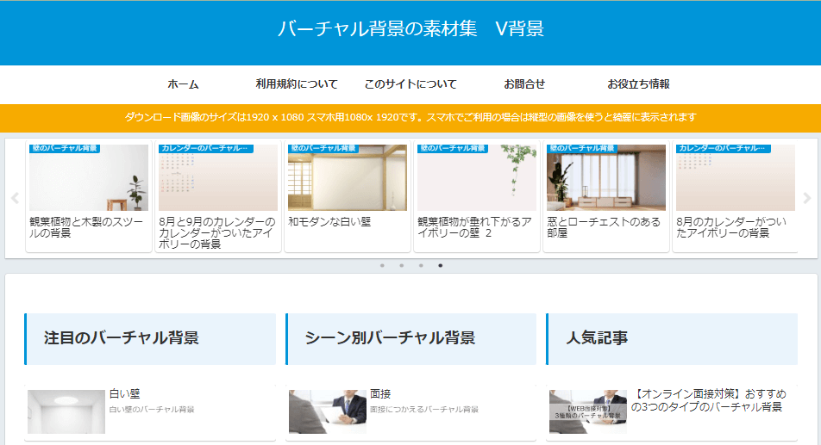This screenshot has width=821, height=445.
Task: Click the carousel next arrow
Action: point(807,198)
